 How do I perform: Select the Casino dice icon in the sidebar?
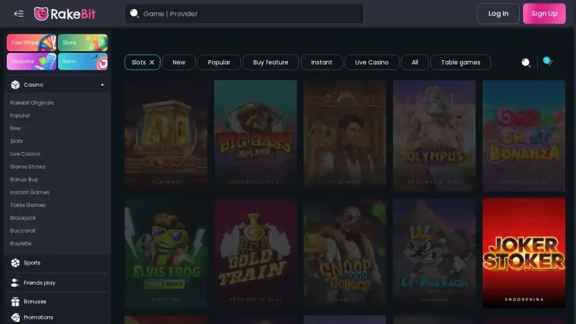click(15, 85)
